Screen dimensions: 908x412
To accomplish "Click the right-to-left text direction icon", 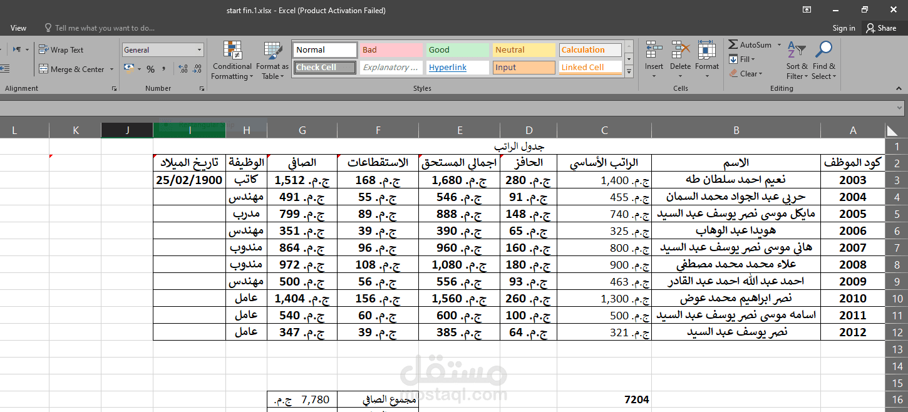I will 18,50.
